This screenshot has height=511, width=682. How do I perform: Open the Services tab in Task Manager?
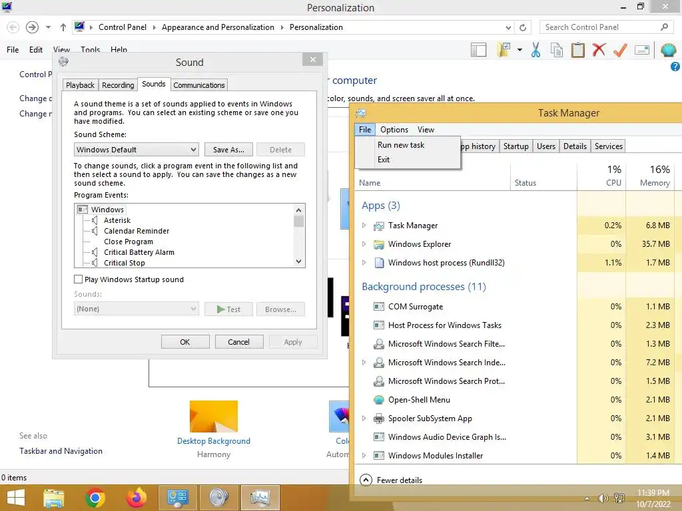[609, 146]
